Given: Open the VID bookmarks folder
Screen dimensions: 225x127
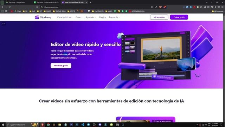Looking at the screenshot, I should [25, 11].
